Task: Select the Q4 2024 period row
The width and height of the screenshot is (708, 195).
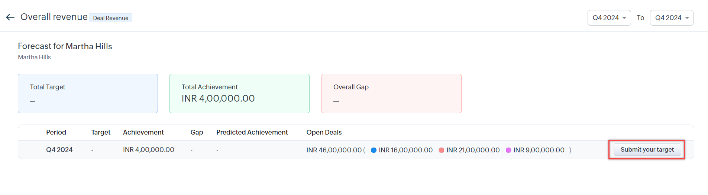Action: (59, 150)
